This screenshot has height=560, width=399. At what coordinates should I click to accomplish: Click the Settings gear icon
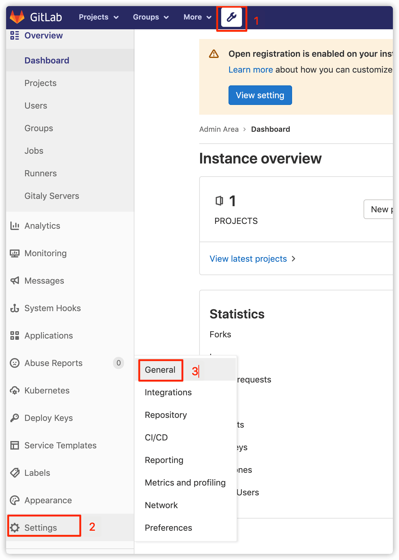click(x=15, y=528)
